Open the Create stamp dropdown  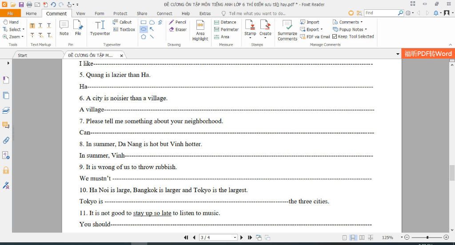(x=265, y=38)
